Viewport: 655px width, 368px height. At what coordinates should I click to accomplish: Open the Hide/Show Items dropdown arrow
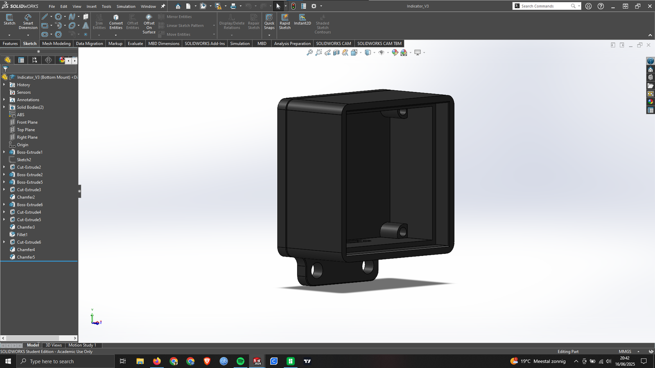pos(388,53)
